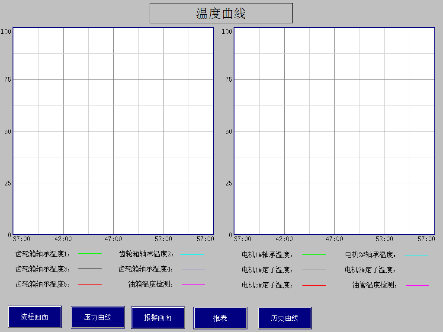Screen dimensions: 443x332
Task: Click the 电机3#定子温度 legend label
Action: (x=267, y=285)
